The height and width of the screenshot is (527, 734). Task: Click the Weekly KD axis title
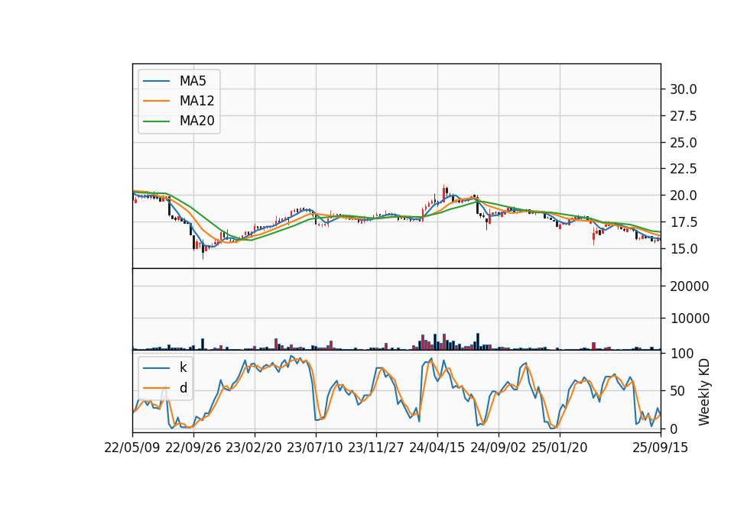pyautogui.click(x=703, y=392)
